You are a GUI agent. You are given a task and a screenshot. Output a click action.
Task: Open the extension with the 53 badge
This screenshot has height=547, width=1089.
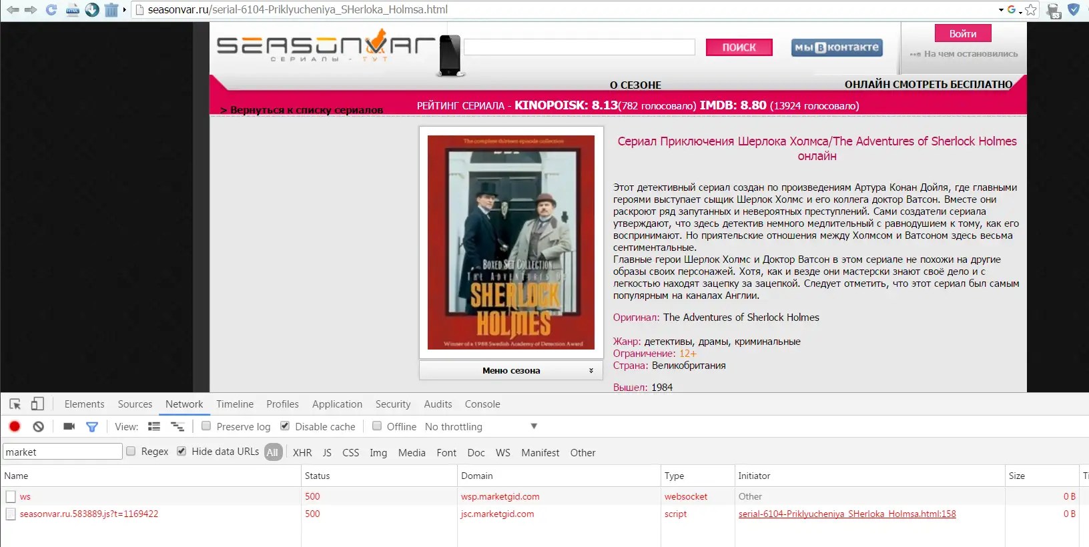pos(1054,11)
